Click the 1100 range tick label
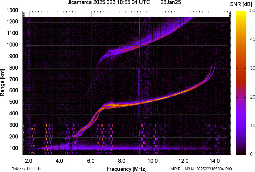Screen dimensions: 255x172 12,33
